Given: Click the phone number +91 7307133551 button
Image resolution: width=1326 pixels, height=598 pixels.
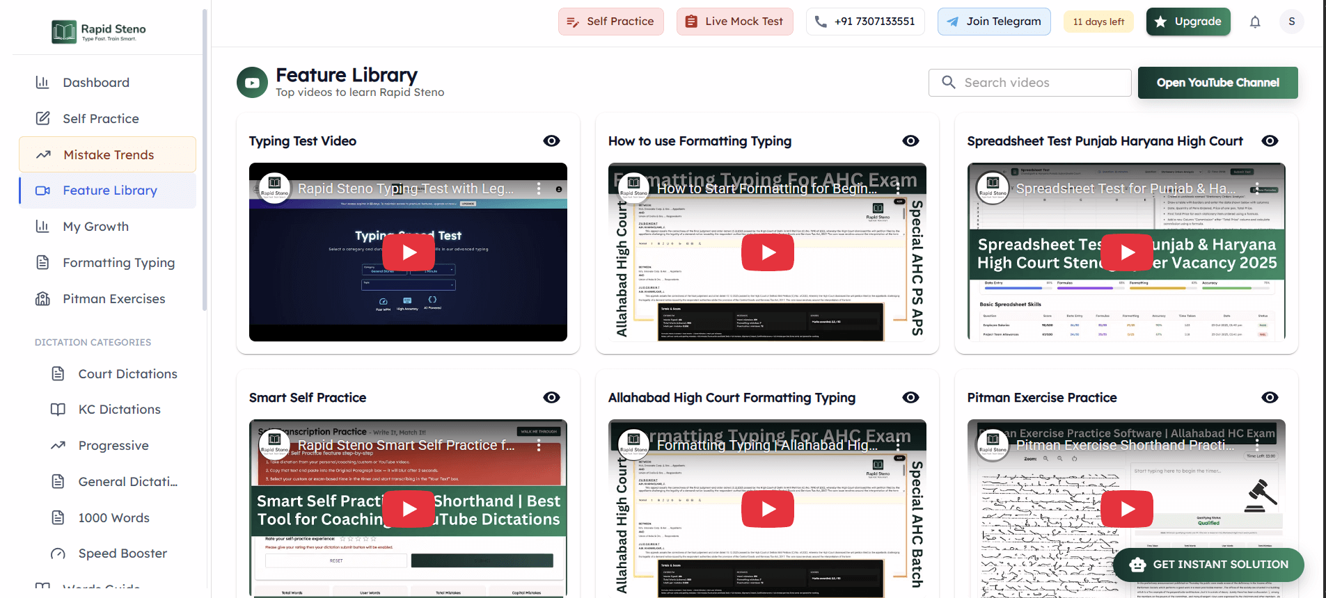Looking at the screenshot, I should (865, 22).
